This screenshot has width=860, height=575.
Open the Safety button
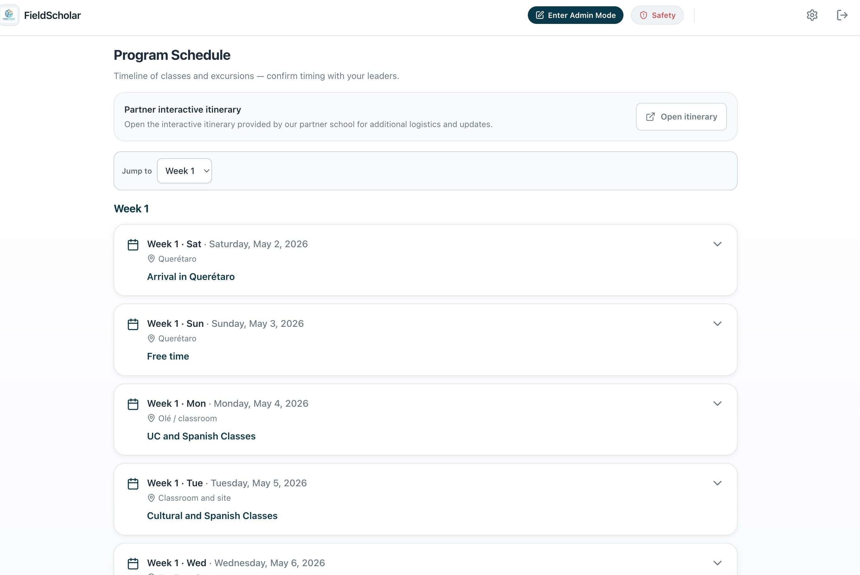click(x=657, y=15)
